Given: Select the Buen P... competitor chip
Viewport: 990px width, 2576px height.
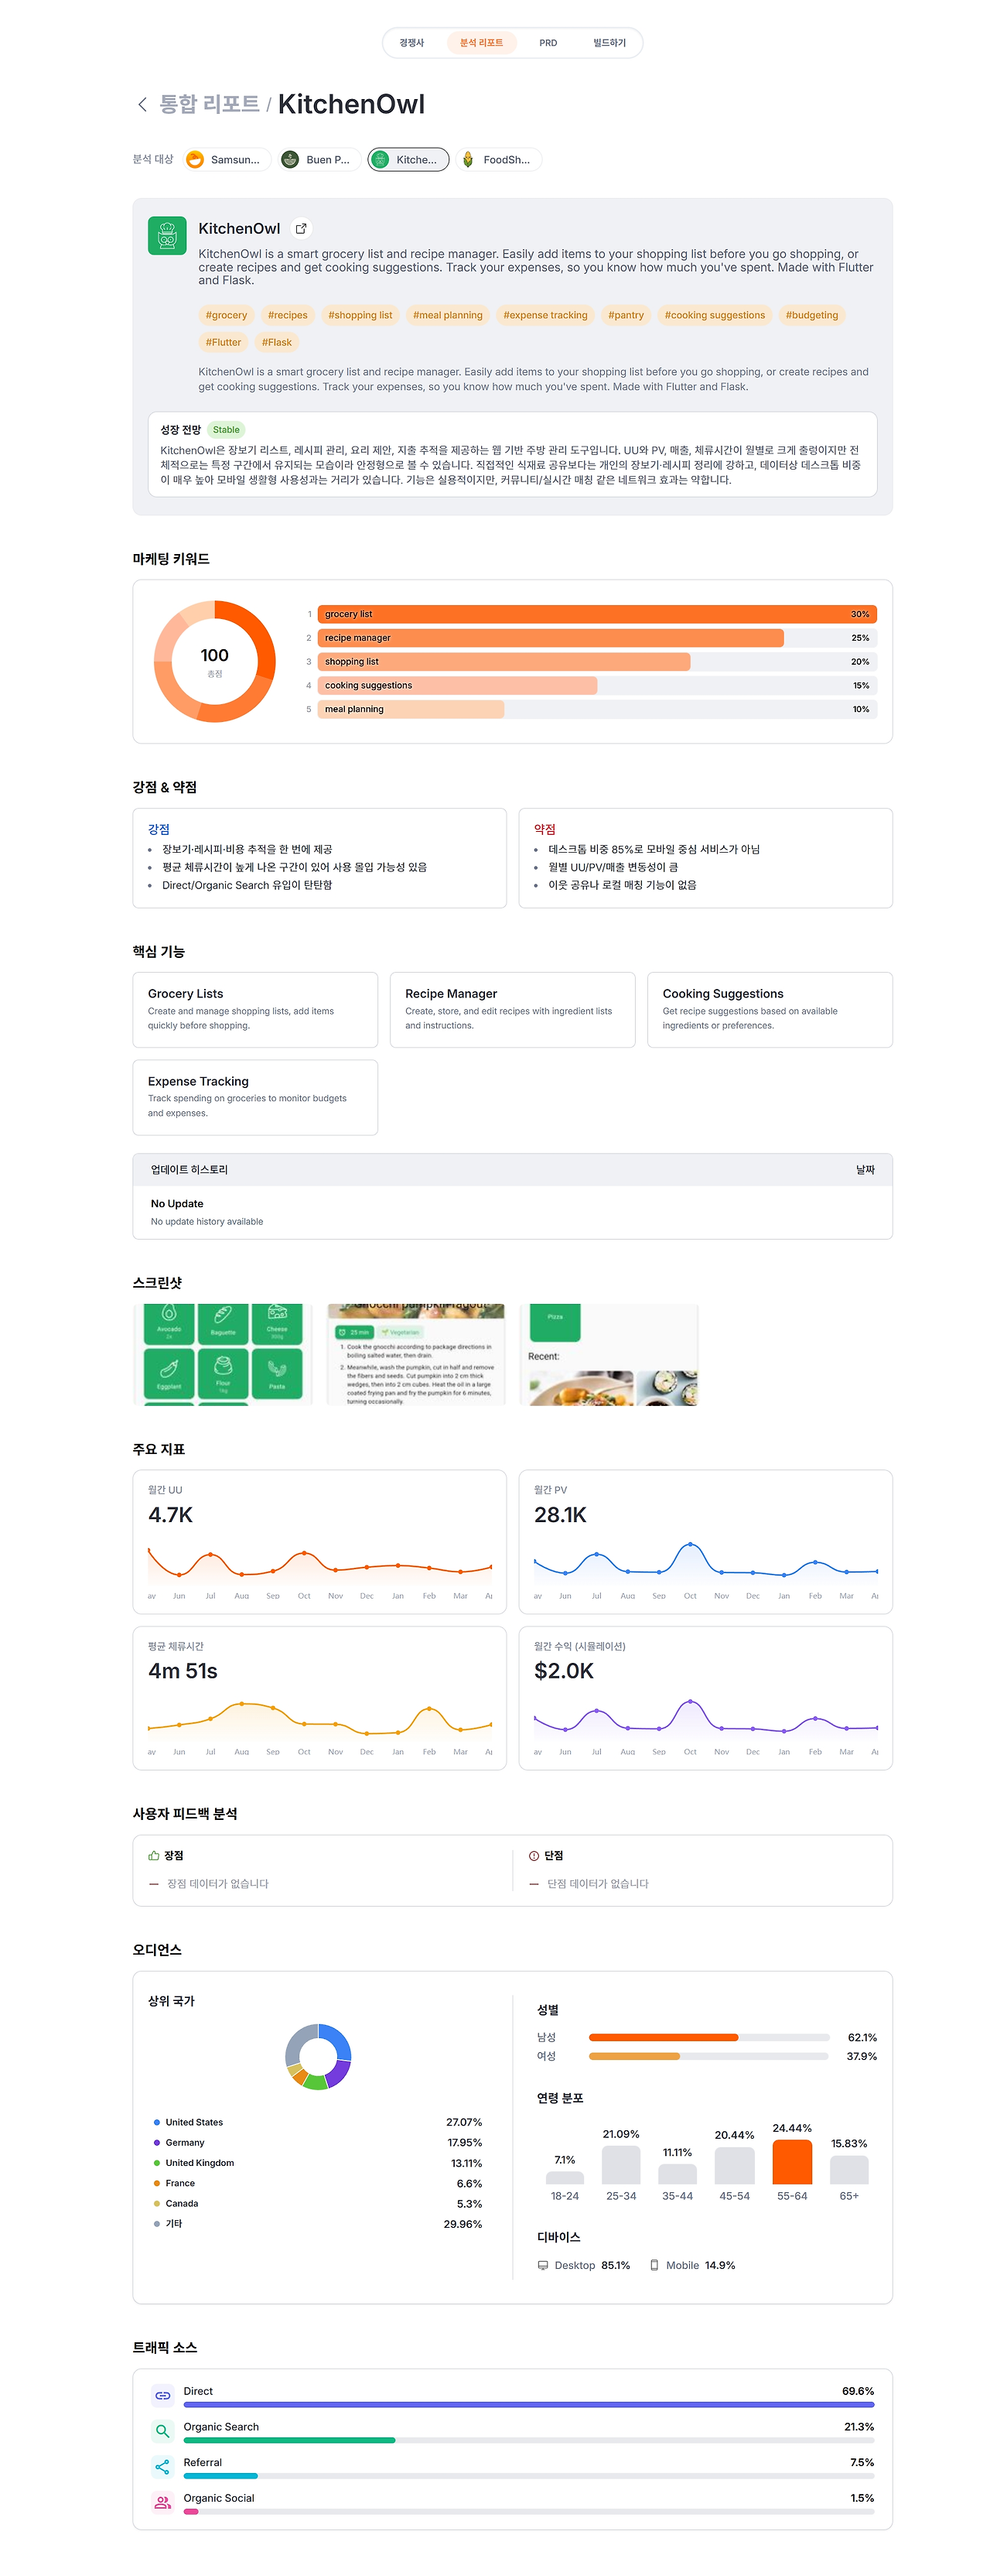Looking at the screenshot, I should pyautogui.click(x=318, y=160).
